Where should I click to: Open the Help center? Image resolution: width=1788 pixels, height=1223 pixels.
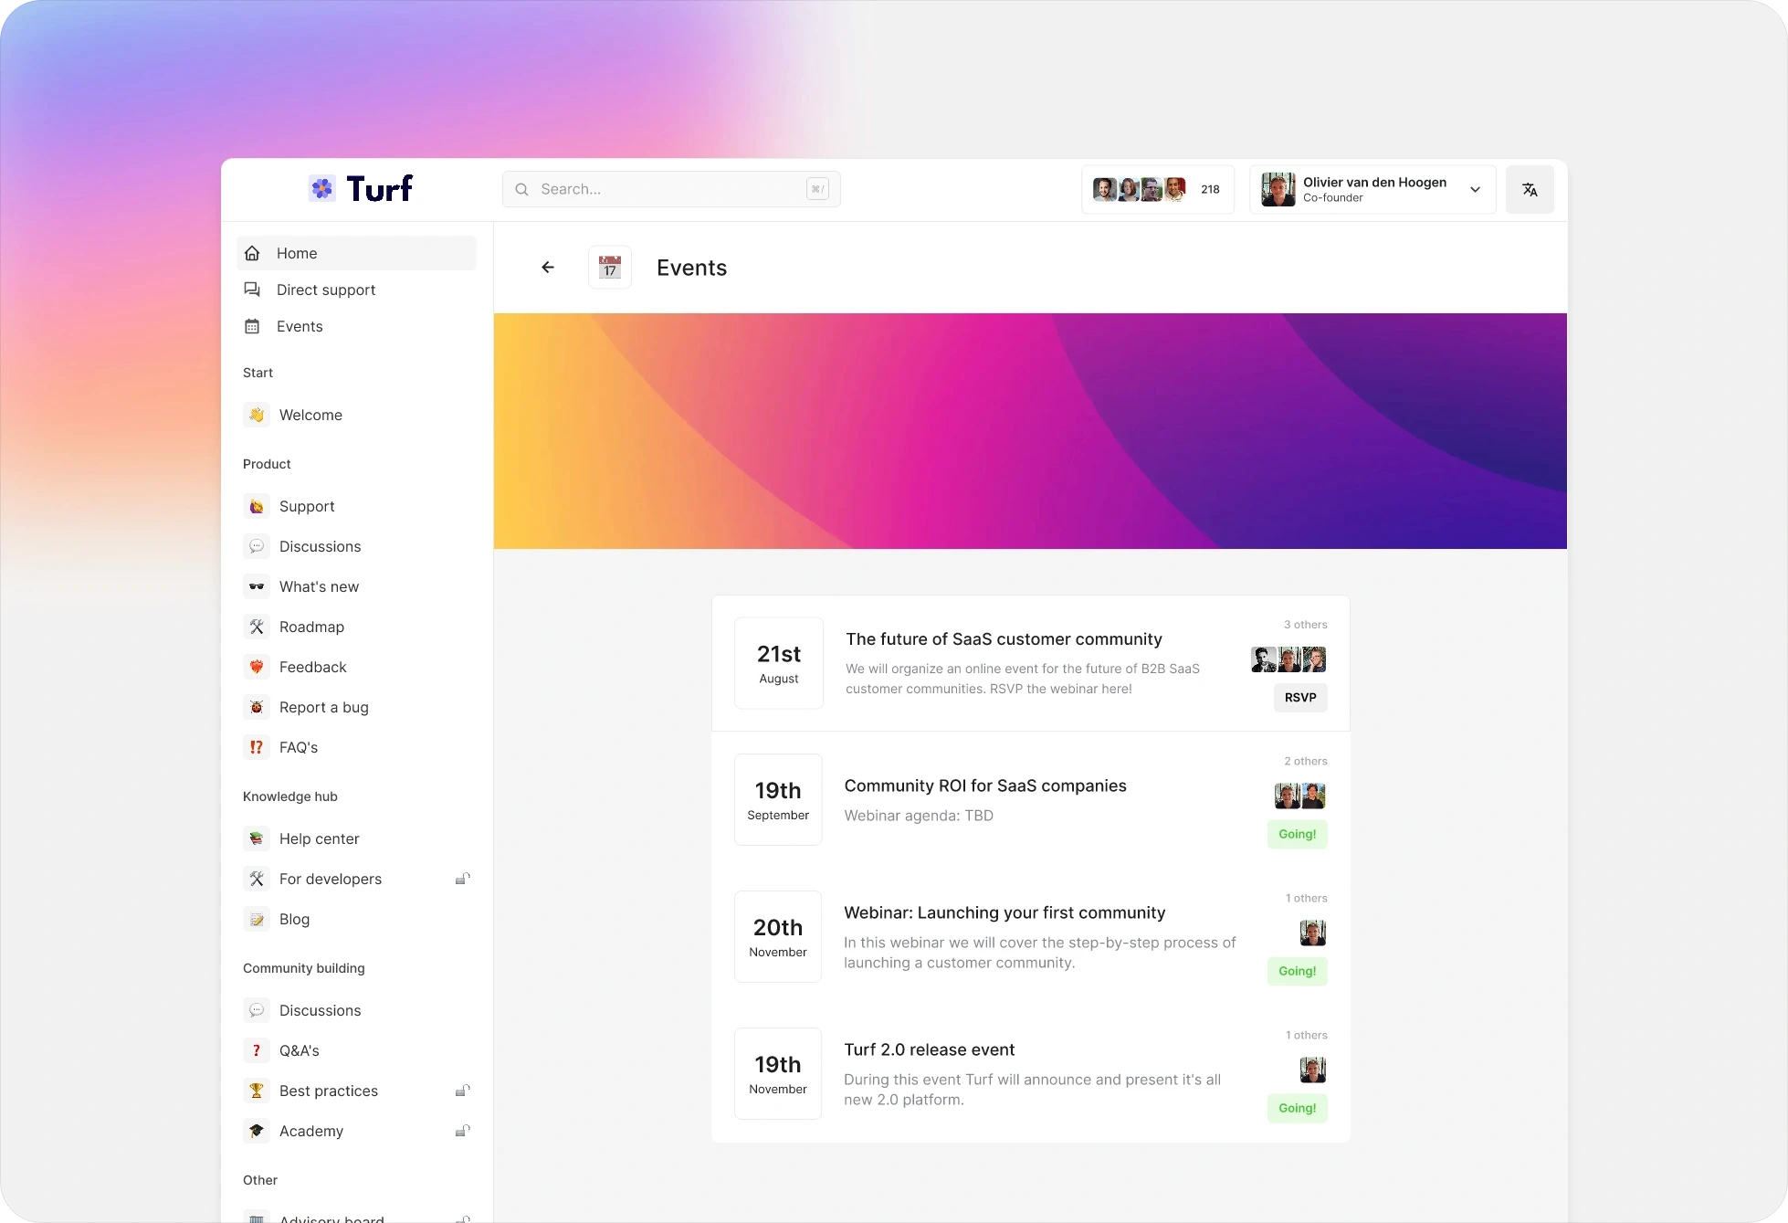click(319, 838)
